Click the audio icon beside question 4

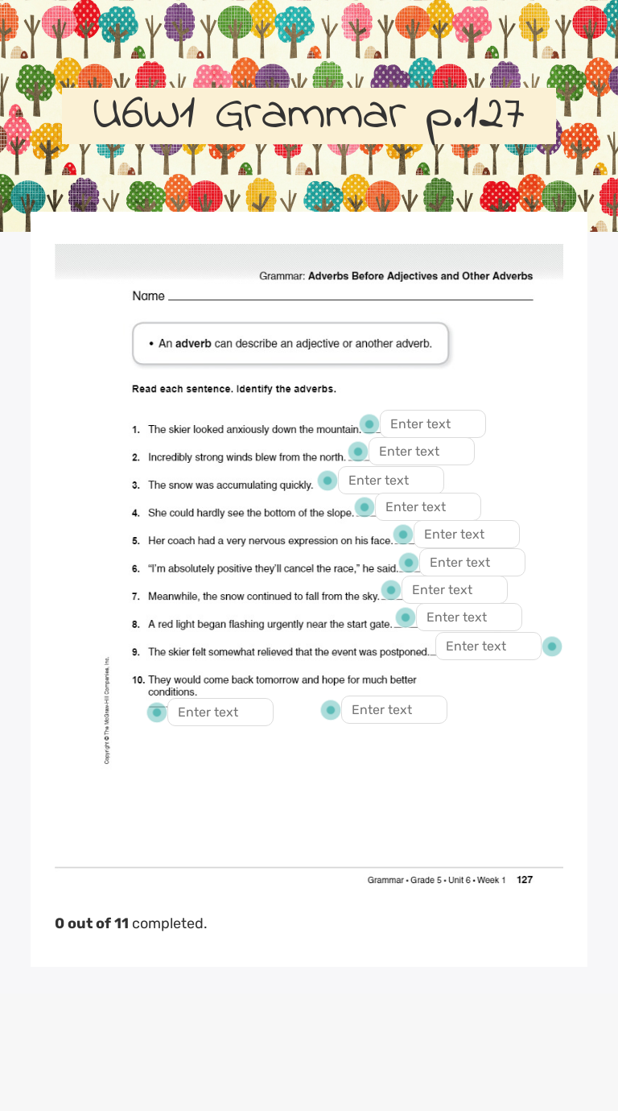[365, 506]
